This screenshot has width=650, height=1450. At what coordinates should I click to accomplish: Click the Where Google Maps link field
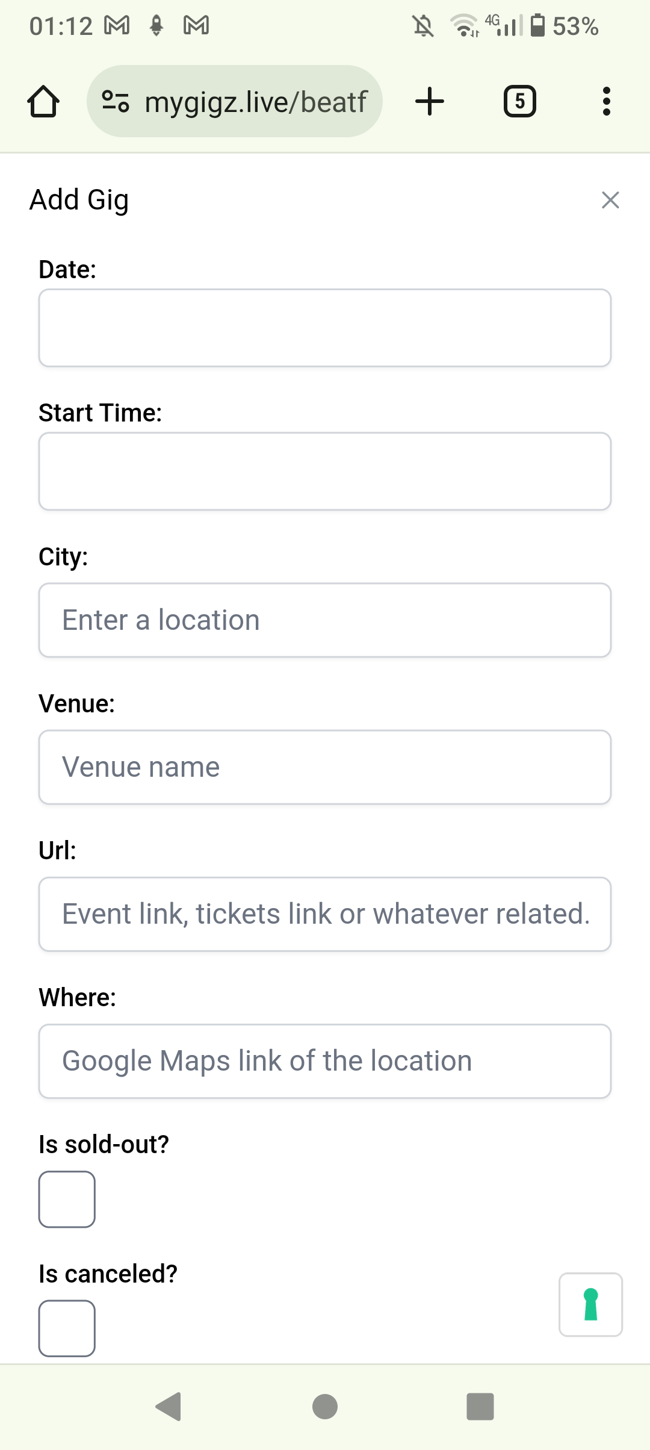(x=325, y=1060)
